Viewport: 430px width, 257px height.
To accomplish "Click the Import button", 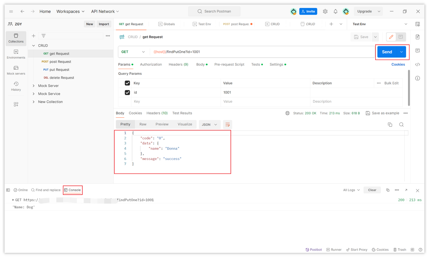I will pos(104,24).
